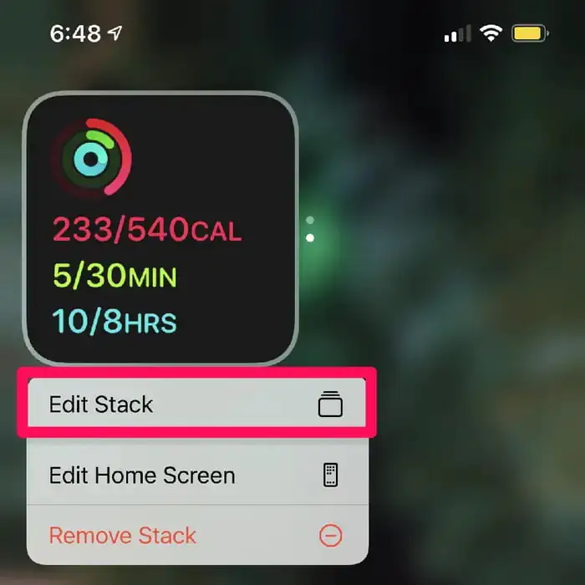Tap the phone icon beside Edit Home Screen
Image resolution: width=585 pixels, height=585 pixels.
point(330,475)
